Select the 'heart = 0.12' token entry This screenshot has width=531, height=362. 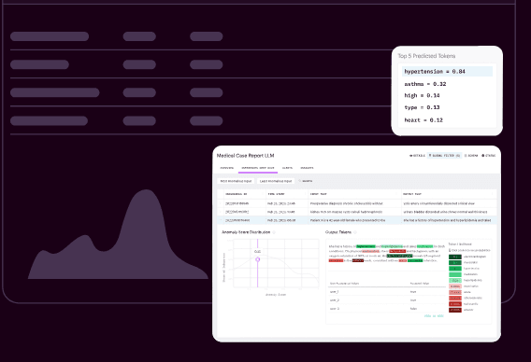pyautogui.click(x=423, y=120)
